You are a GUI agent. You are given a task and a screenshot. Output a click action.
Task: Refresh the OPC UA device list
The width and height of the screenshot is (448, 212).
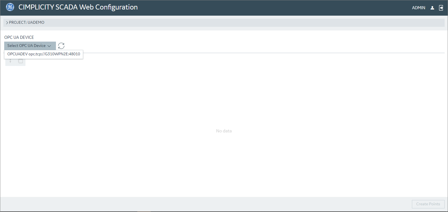coord(61,46)
